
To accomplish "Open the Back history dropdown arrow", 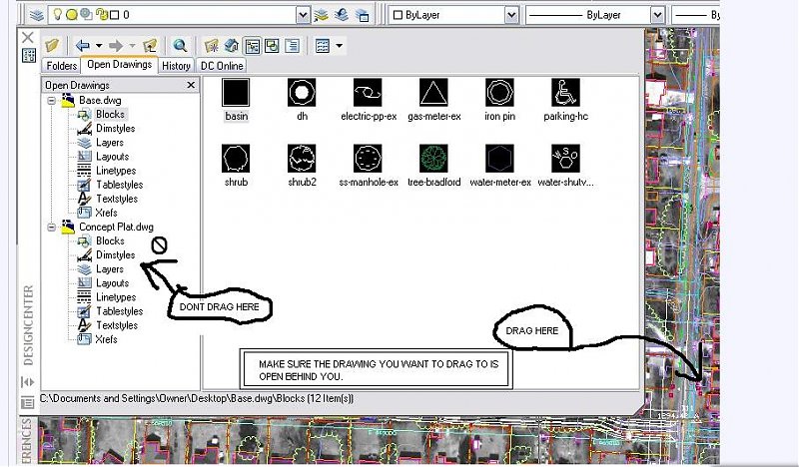I will [x=99, y=46].
